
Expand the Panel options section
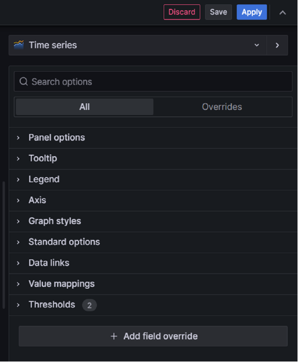[153, 138]
